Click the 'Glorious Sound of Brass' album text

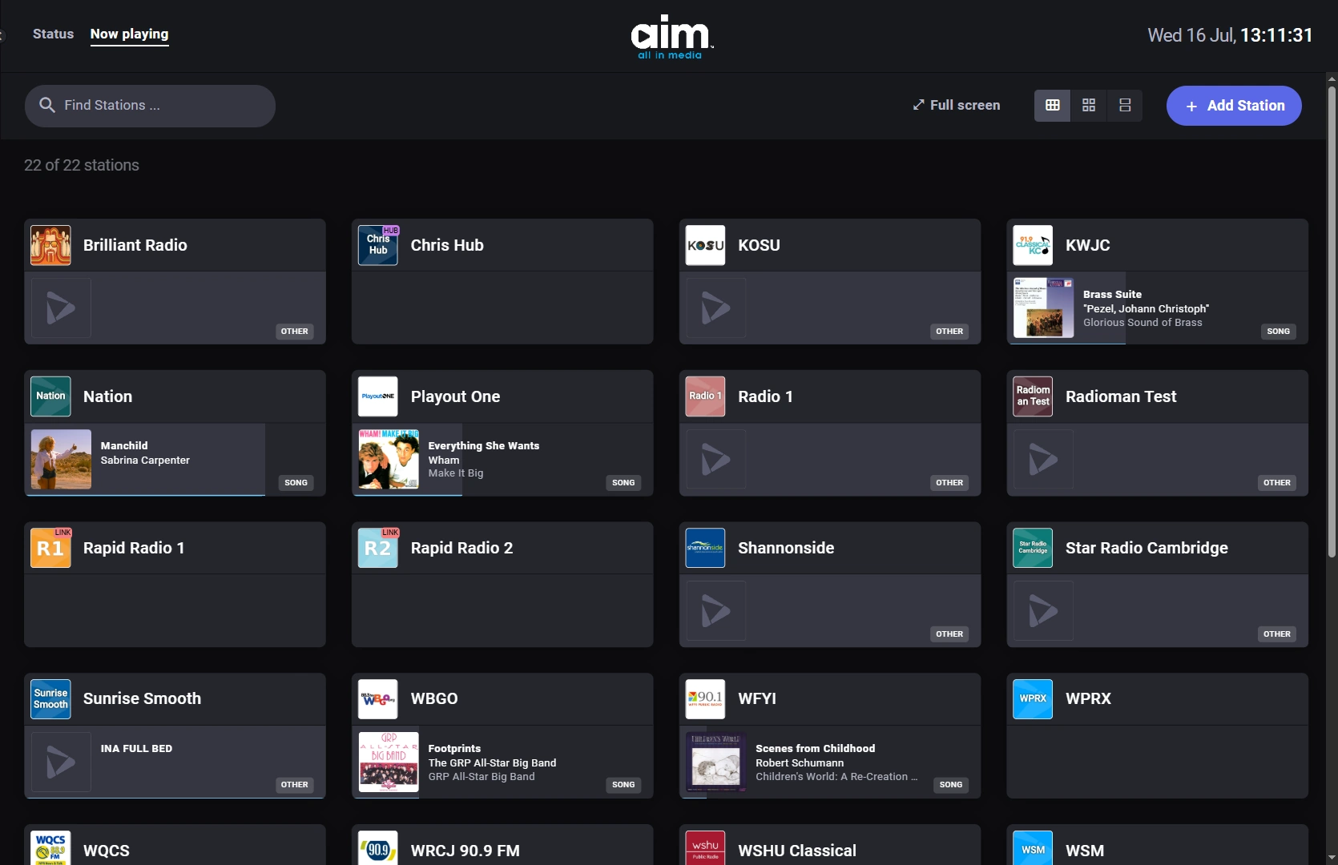pos(1143,322)
